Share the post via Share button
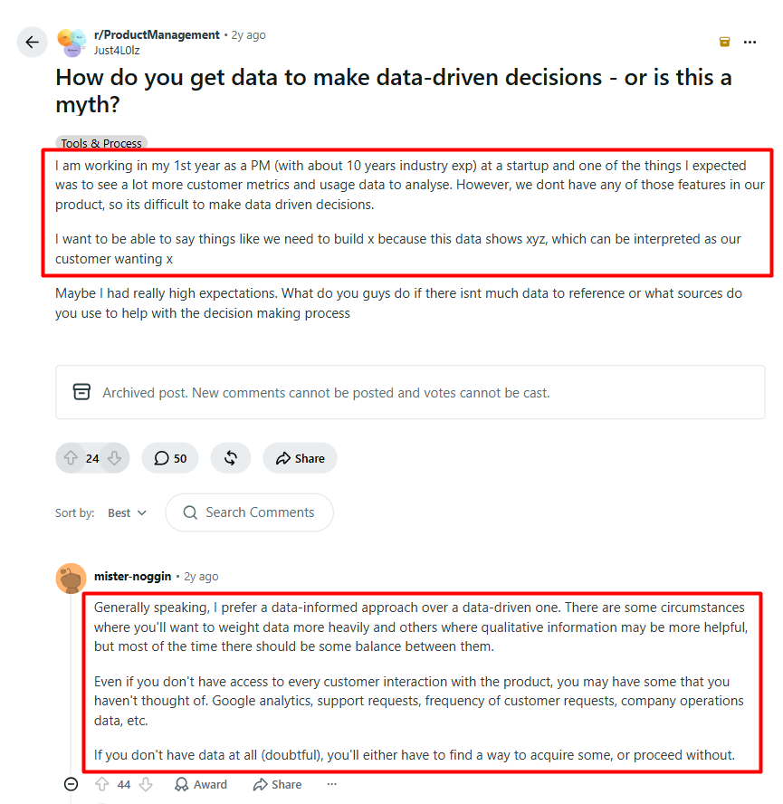 (300, 458)
